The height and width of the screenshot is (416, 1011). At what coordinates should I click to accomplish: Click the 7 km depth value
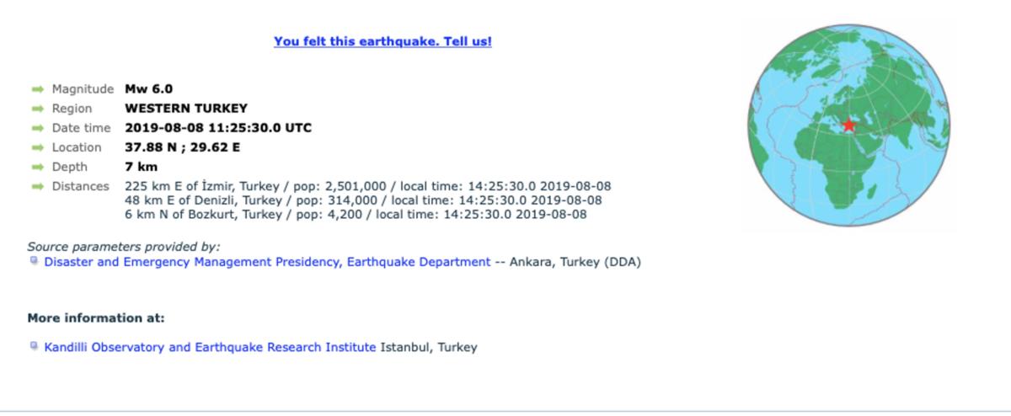(x=142, y=167)
